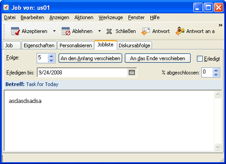Click the Schließen X icon

[x=109, y=31]
